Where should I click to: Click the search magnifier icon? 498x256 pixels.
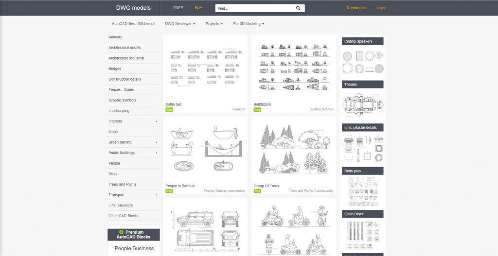pos(298,8)
